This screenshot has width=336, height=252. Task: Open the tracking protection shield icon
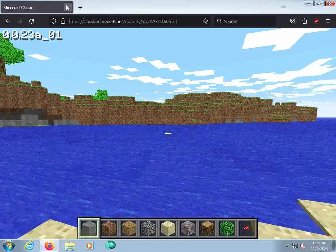(54, 21)
